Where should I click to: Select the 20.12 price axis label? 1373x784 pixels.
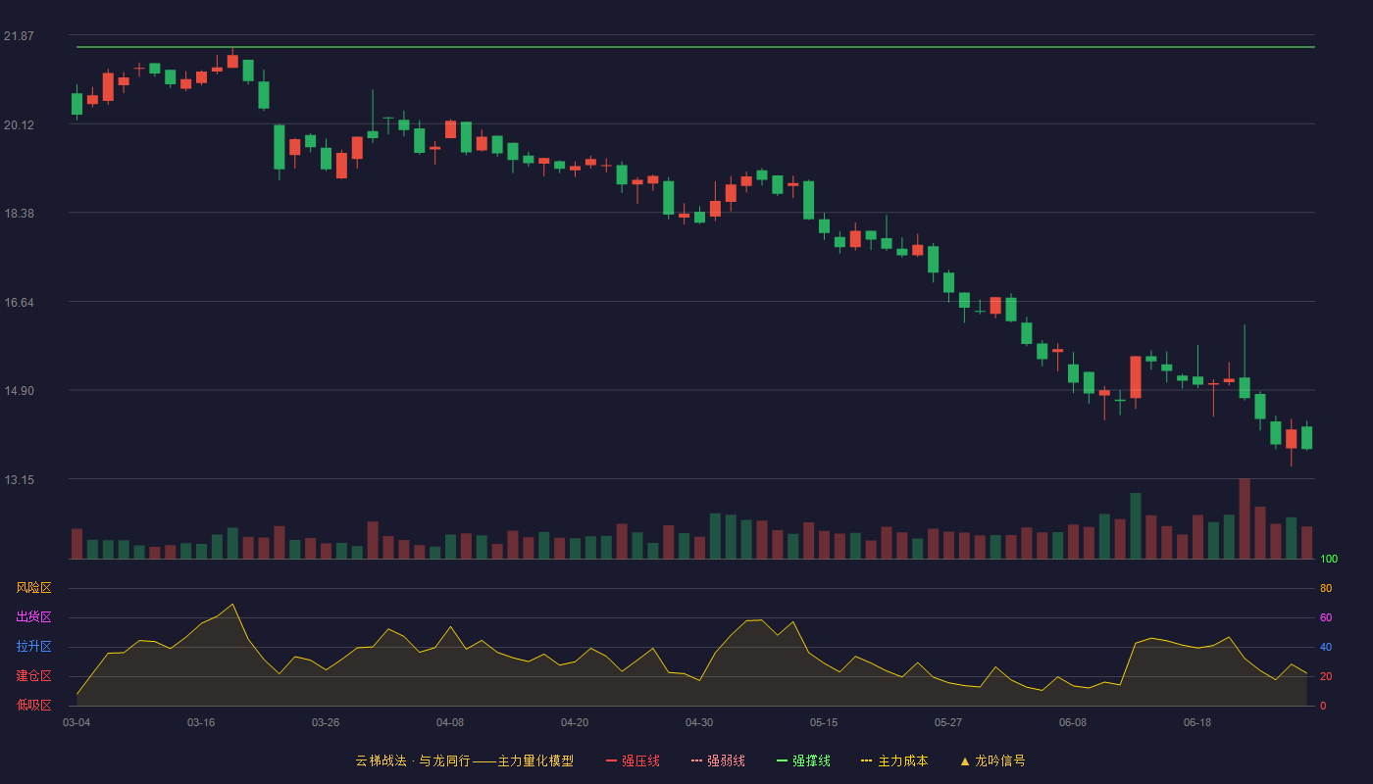coord(19,124)
